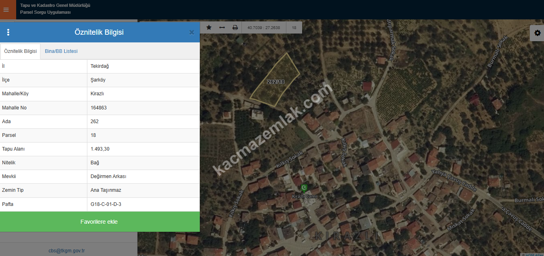This screenshot has height=256, width=544.
Task: Click the Kirazlı Cami mosque marker
Action: [304, 188]
